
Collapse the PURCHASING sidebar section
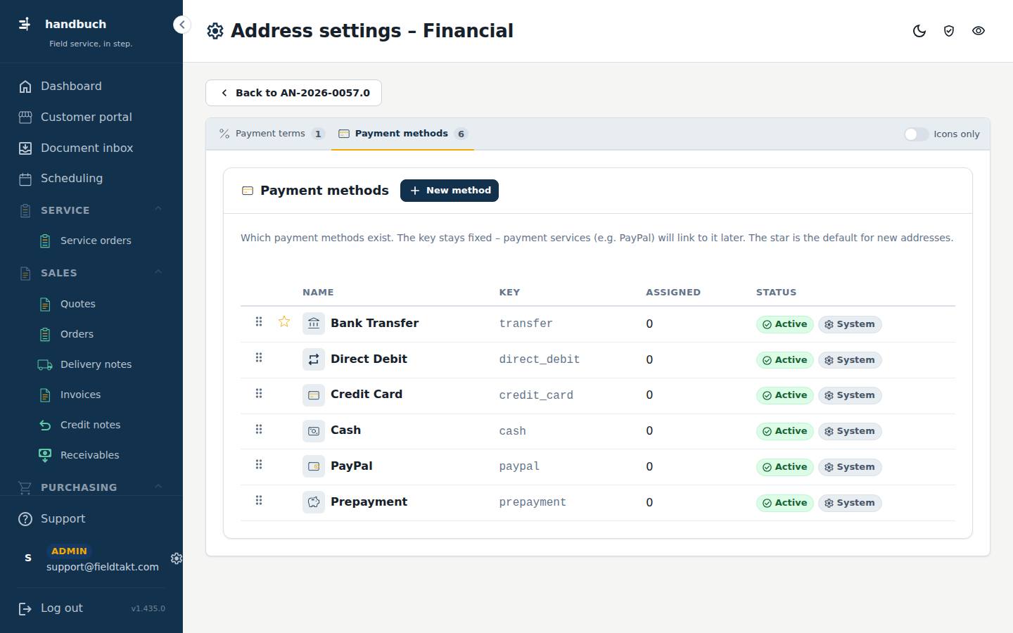tap(158, 486)
